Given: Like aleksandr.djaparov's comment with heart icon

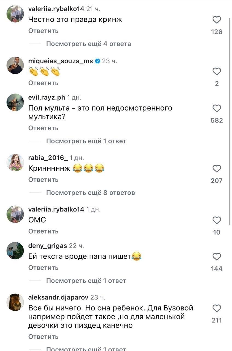Looking at the screenshot, I should click(217, 308).
